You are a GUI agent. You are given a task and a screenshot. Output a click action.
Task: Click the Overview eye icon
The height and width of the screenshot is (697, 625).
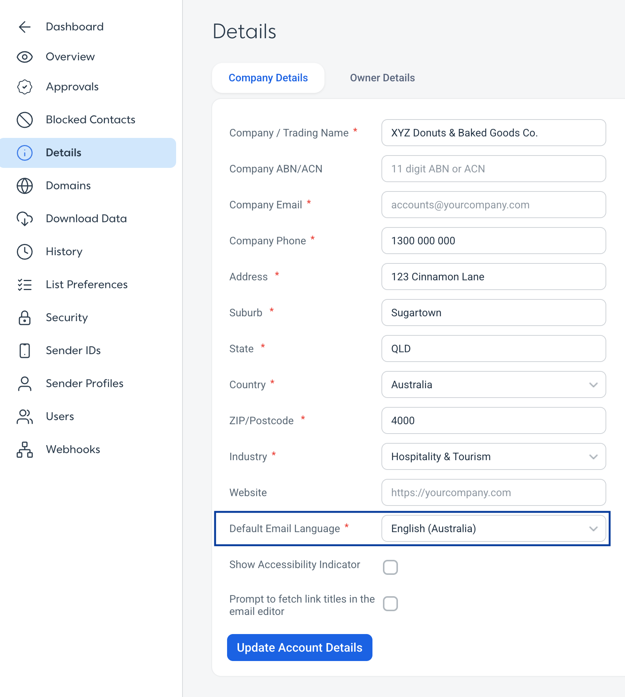coord(25,57)
